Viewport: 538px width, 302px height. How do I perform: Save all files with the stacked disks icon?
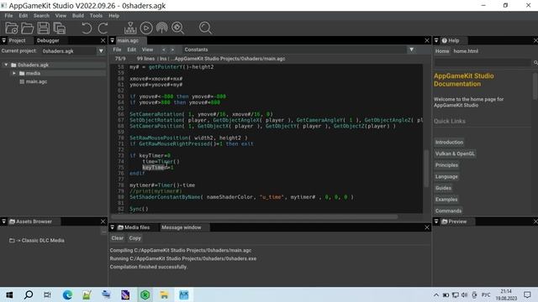60,28
